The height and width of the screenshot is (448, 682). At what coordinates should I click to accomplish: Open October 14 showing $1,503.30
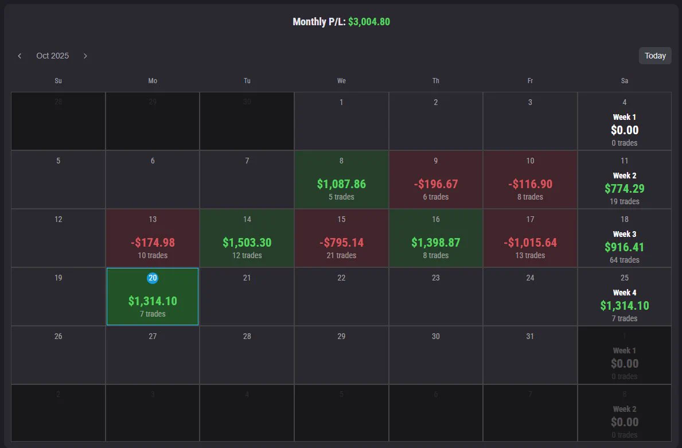(x=247, y=239)
